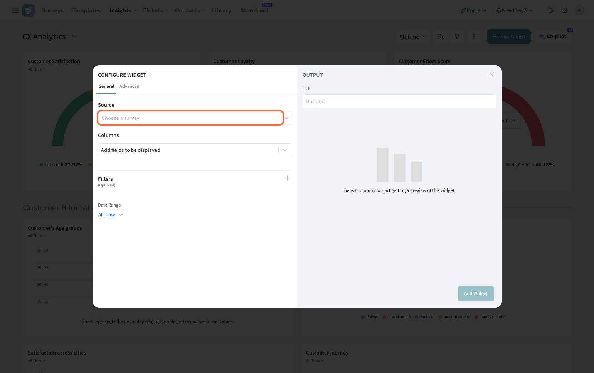The image size is (594, 373).
Task: Click the schedule clock icon
Action: (x=440, y=37)
